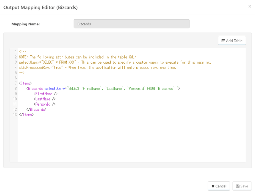Place cursor on the FirstName tag
The height and width of the screenshot is (194, 255).
[x=44, y=94]
